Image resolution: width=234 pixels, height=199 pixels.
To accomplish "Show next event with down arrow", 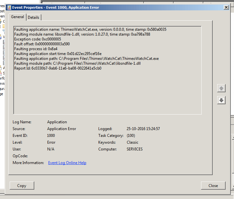I will (x=221, y=100).
